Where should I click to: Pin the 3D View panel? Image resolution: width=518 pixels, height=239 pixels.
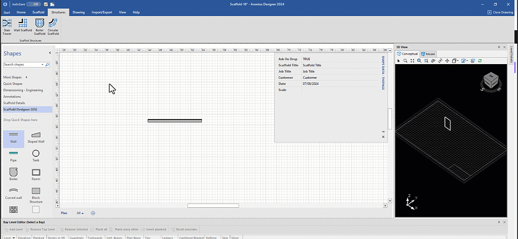click(499, 47)
